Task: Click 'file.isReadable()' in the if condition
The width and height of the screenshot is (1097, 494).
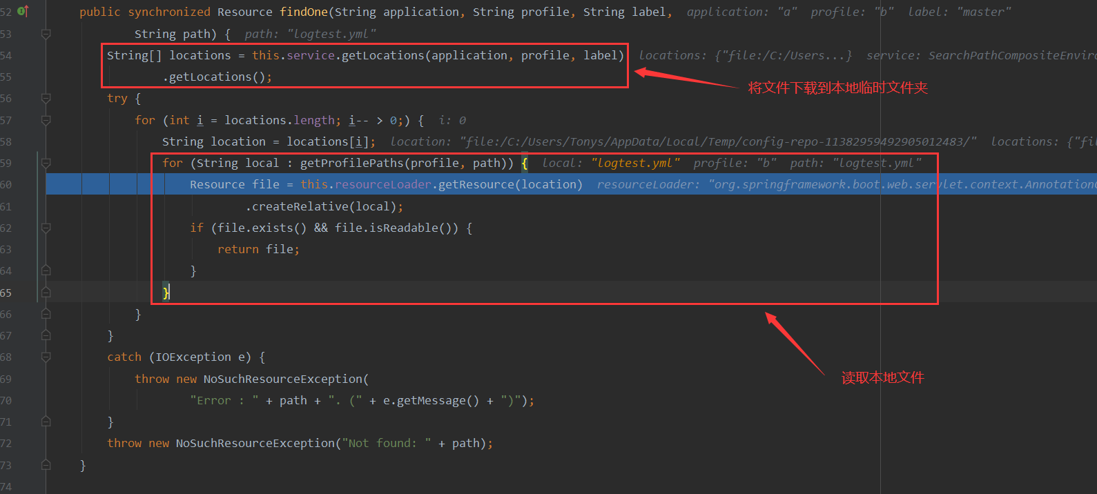Action: [x=396, y=228]
